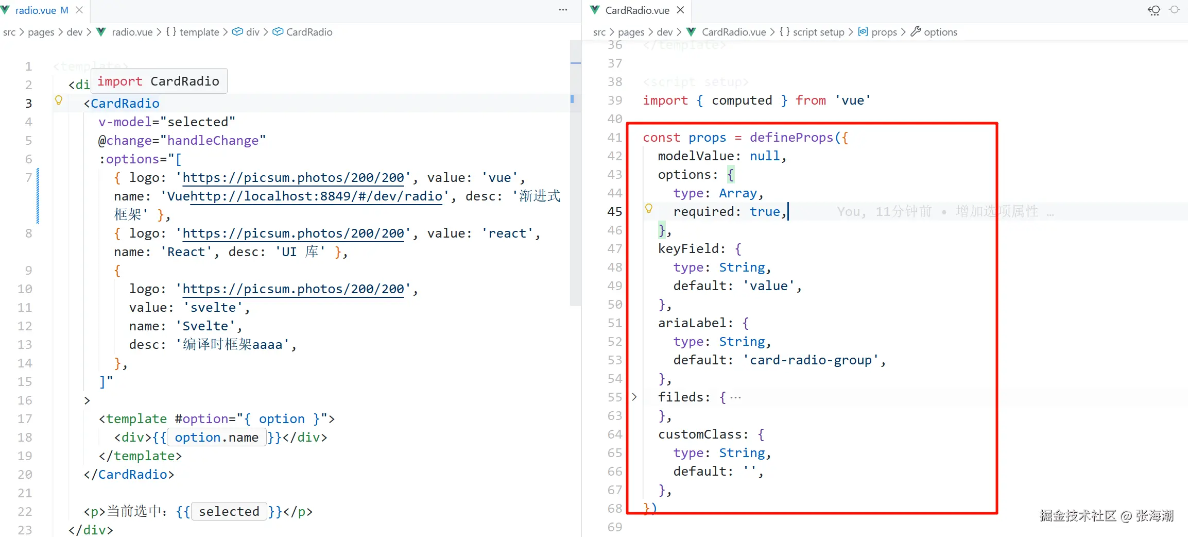Open the picsum.photos link on line 7
1188x537 pixels.
(293, 178)
